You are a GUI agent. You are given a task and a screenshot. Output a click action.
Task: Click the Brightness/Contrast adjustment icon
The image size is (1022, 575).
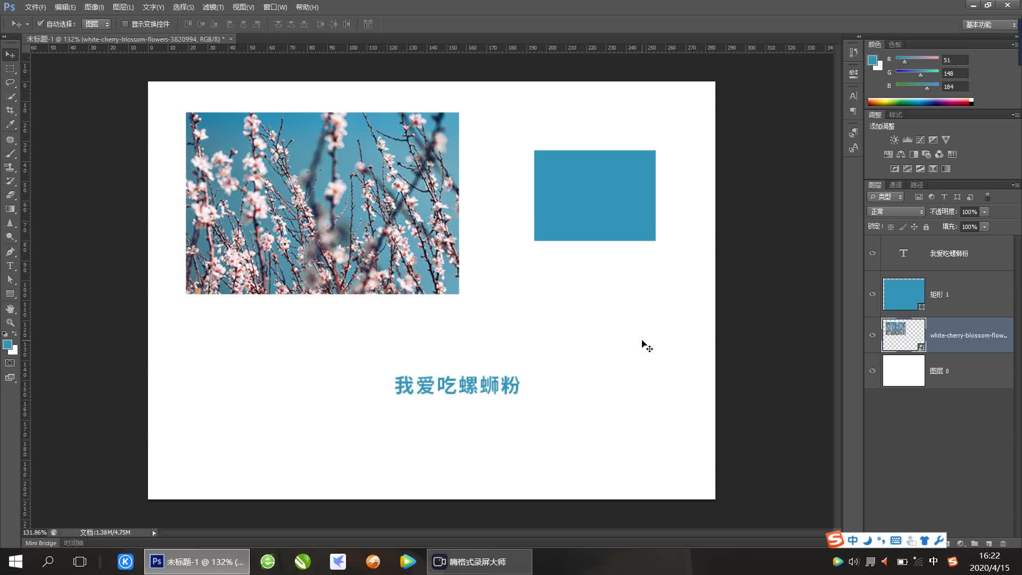[894, 140]
